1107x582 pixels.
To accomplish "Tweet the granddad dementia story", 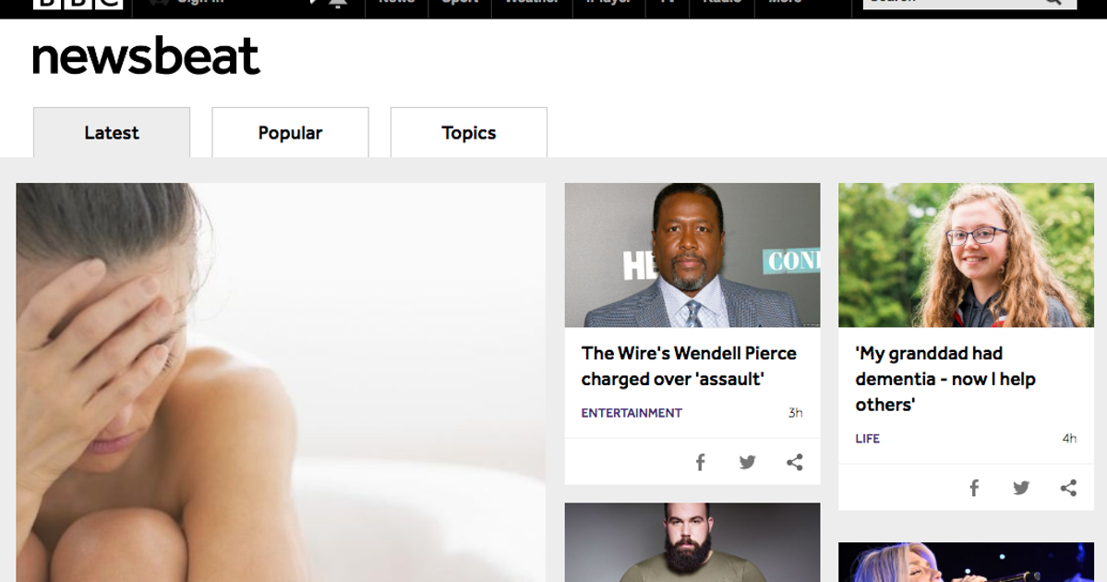I will click(1020, 489).
